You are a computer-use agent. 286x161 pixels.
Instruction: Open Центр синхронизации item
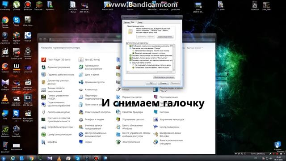click(57, 135)
